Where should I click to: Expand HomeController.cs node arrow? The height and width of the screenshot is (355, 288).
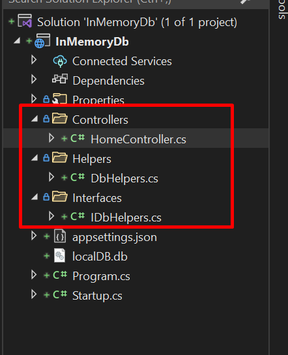click(x=51, y=138)
